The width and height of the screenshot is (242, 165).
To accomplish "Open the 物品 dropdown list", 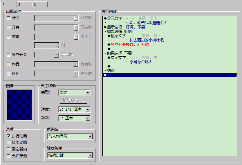I will pyautogui.click(x=75, y=64).
